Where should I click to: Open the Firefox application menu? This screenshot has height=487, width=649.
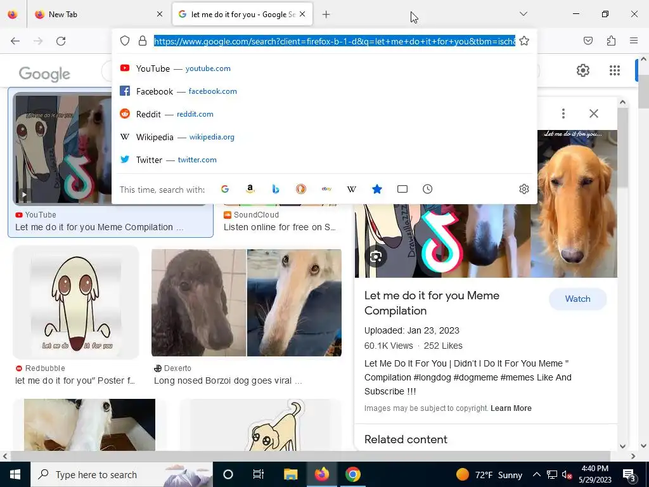pyautogui.click(x=634, y=41)
